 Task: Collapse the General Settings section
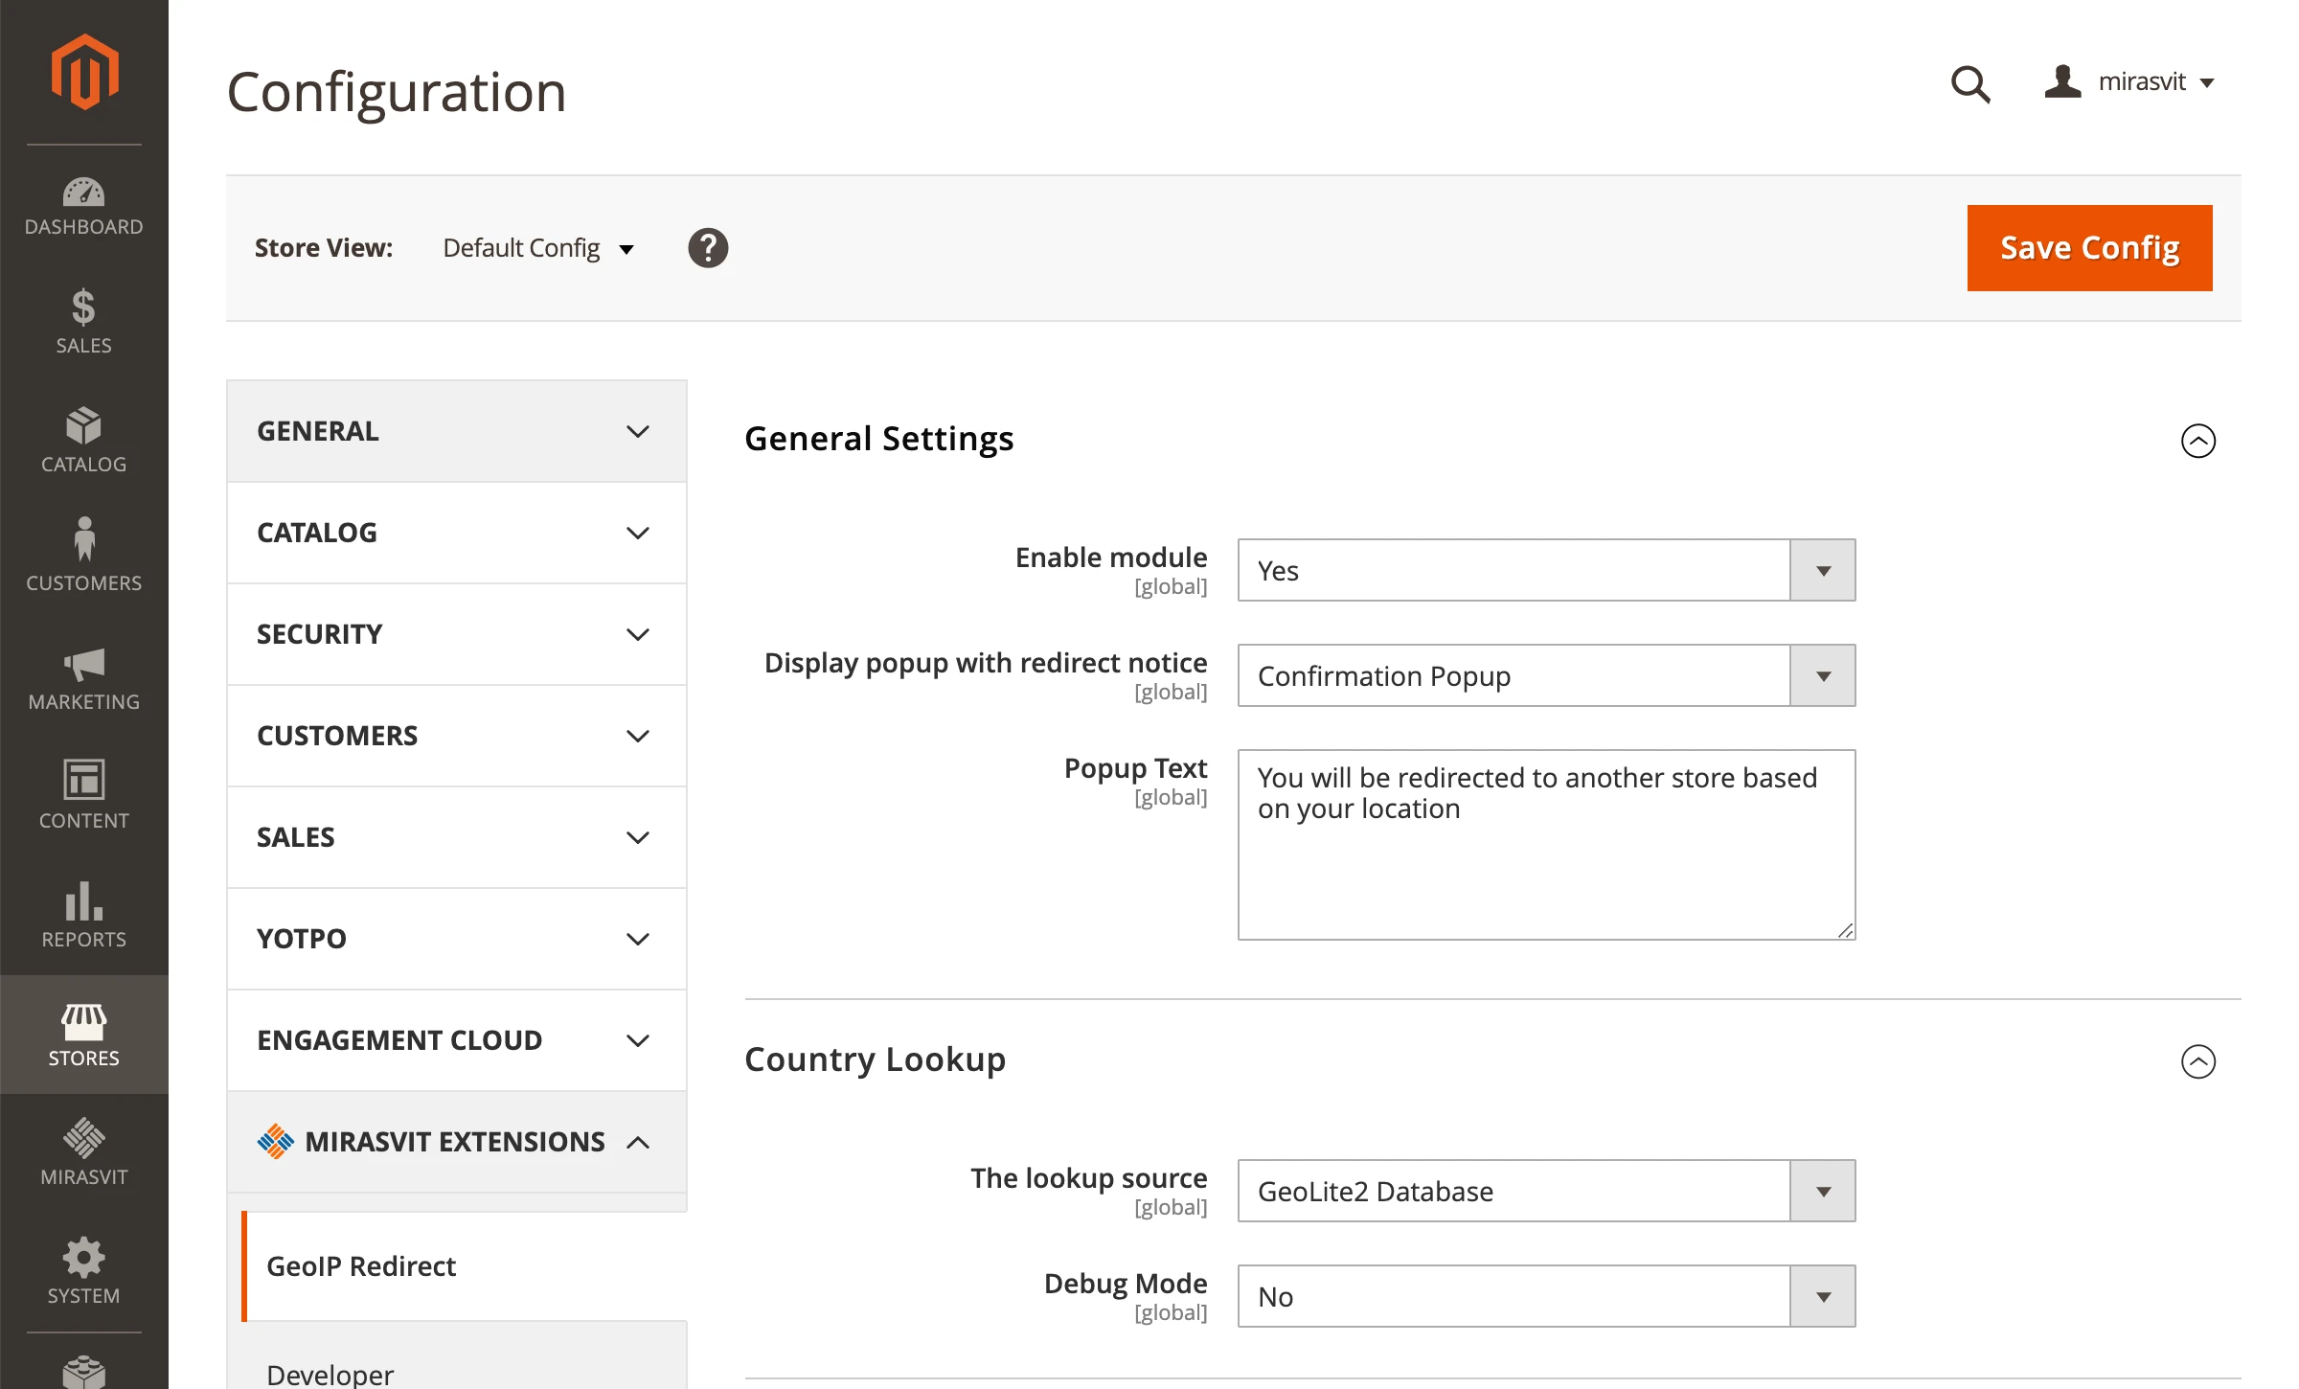click(x=2197, y=441)
